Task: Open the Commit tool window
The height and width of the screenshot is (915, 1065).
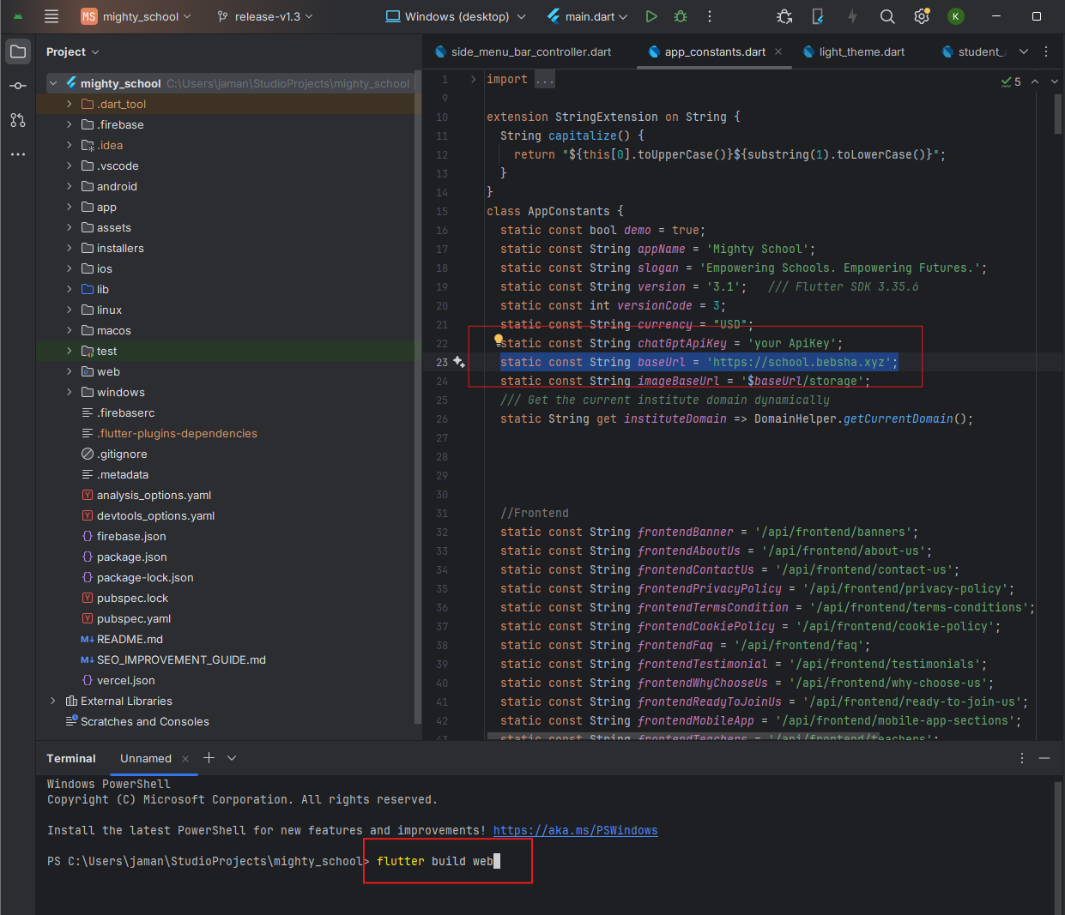Action: click(18, 86)
